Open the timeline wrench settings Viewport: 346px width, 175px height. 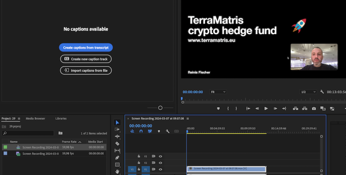pyautogui.click(x=167, y=131)
